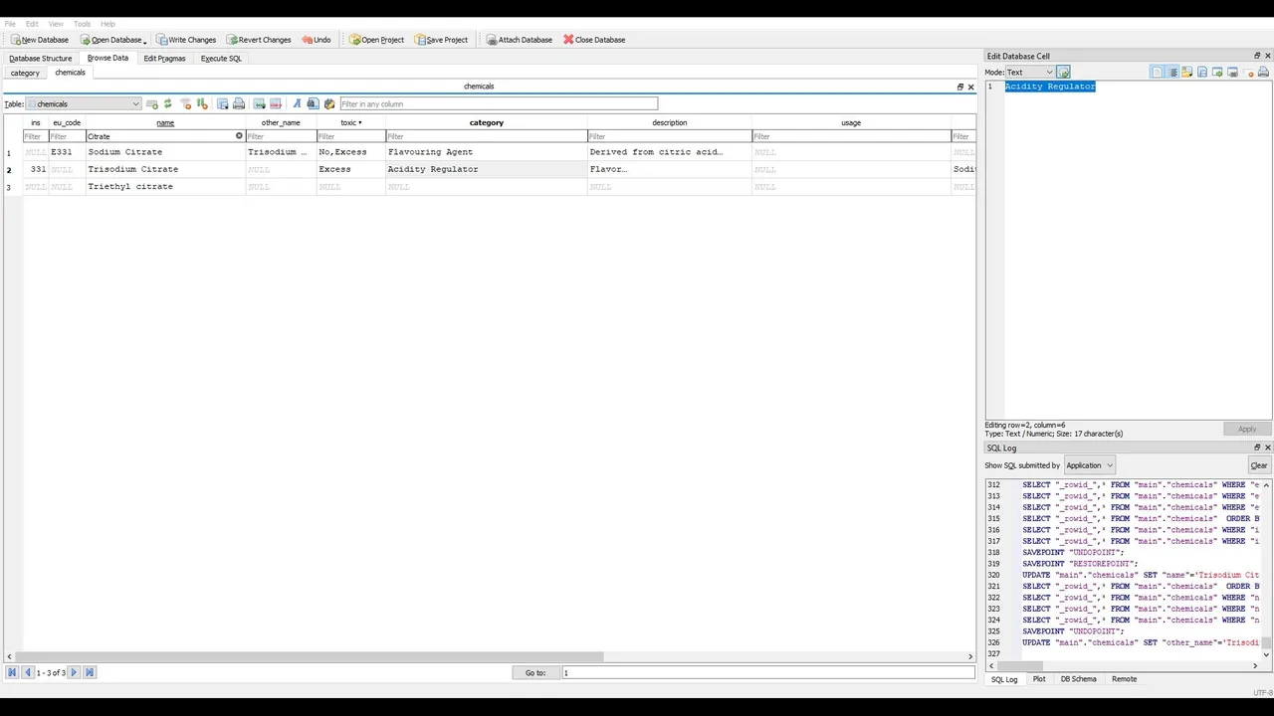Open the Table selection dropdown
1274x716 pixels.
[x=84, y=103]
